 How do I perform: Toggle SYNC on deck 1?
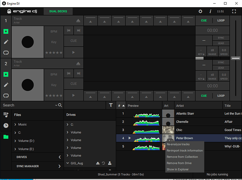coord(221,38)
